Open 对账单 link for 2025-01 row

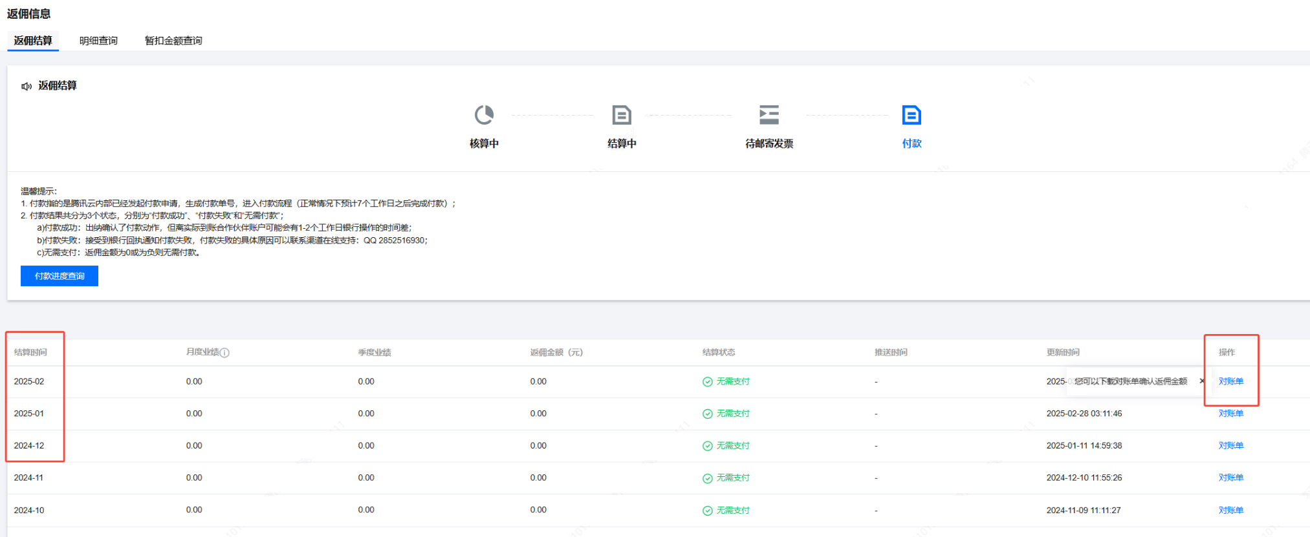1230,414
